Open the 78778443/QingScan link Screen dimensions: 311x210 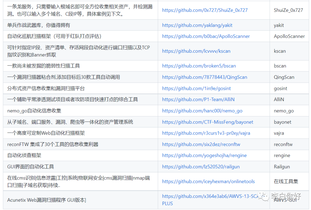point(204,77)
